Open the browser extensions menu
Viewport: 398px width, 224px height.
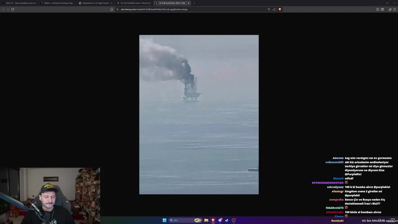pos(378,9)
